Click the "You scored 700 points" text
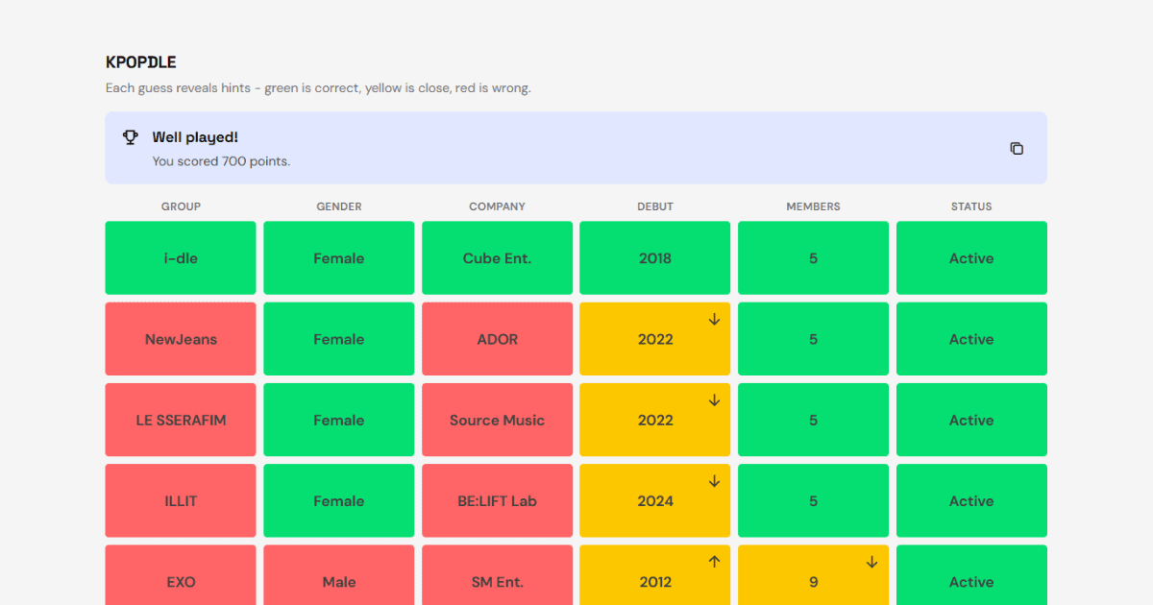The width and height of the screenshot is (1153, 605). coord(221,161)
